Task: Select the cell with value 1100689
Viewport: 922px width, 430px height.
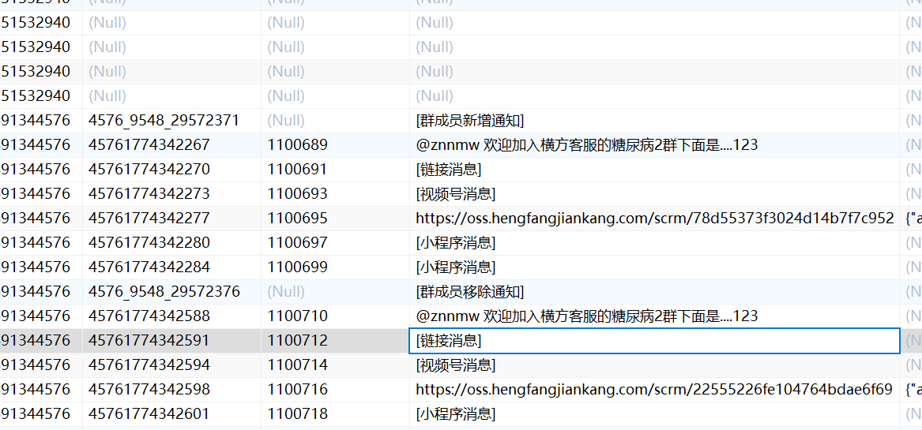Action: coord(297,145)
